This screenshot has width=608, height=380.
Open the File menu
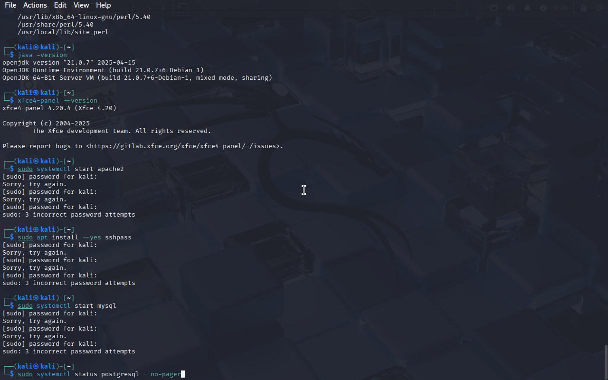(x=10, y=5)
